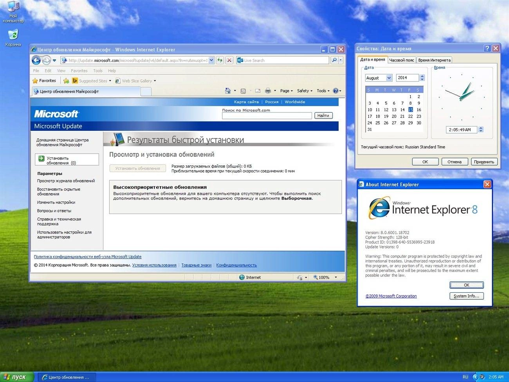Click OK in About Internet Explorer

pyautogui.click(x=466, y=285)
